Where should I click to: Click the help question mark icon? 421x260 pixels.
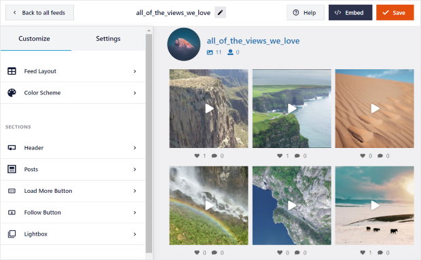point(296,13)
